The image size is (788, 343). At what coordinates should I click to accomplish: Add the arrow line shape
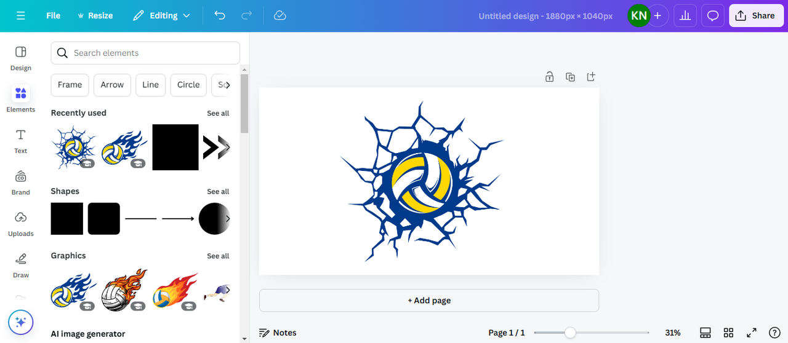tap(178, 218)
